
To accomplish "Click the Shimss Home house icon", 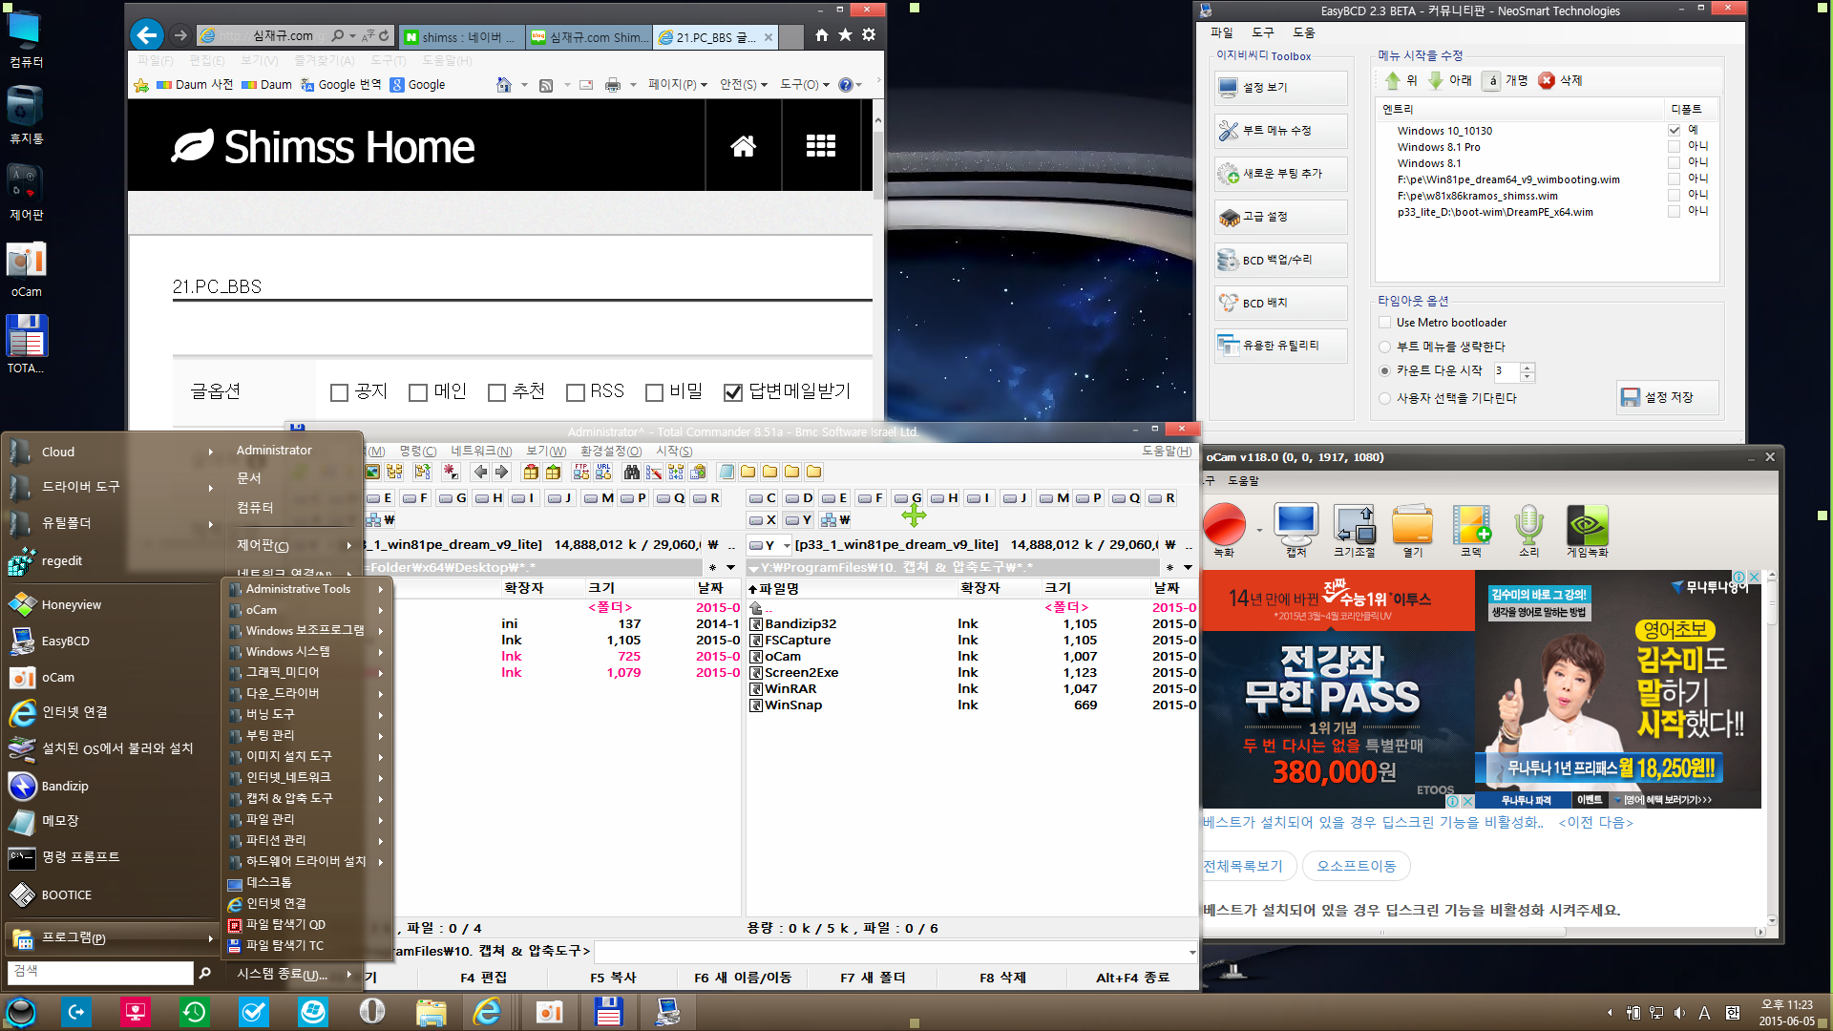I will [743, 146].
